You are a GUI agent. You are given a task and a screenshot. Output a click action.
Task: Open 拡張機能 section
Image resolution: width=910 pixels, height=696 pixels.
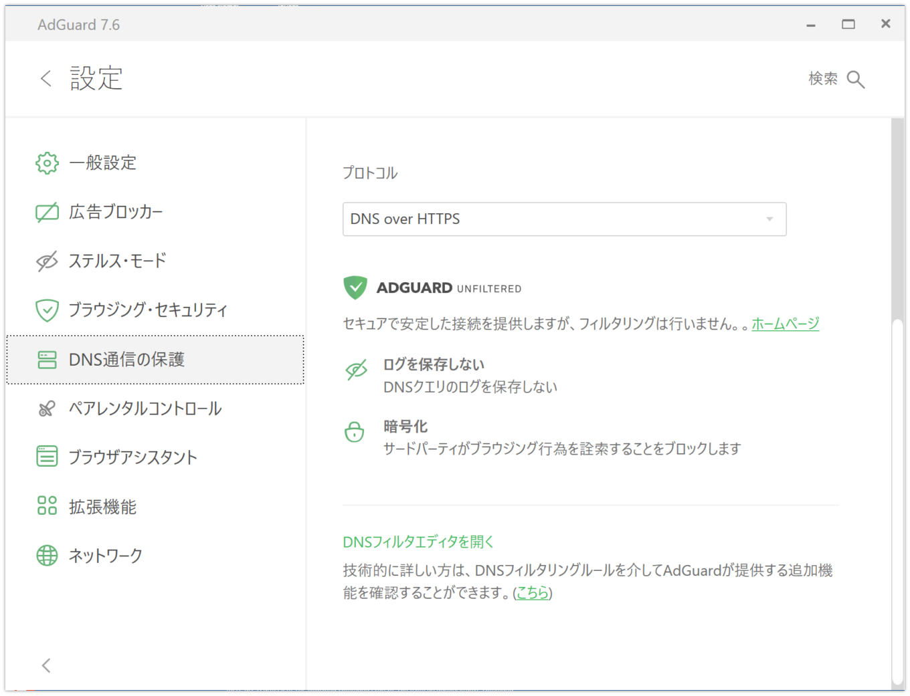(155, 506)
